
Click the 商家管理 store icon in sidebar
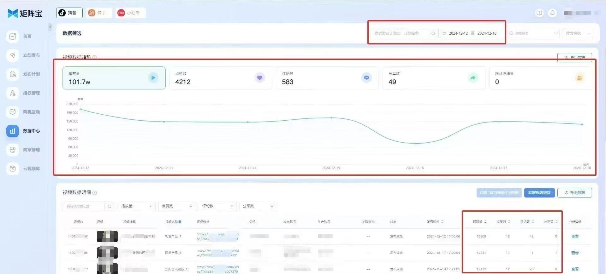click(x=13, y=150)
